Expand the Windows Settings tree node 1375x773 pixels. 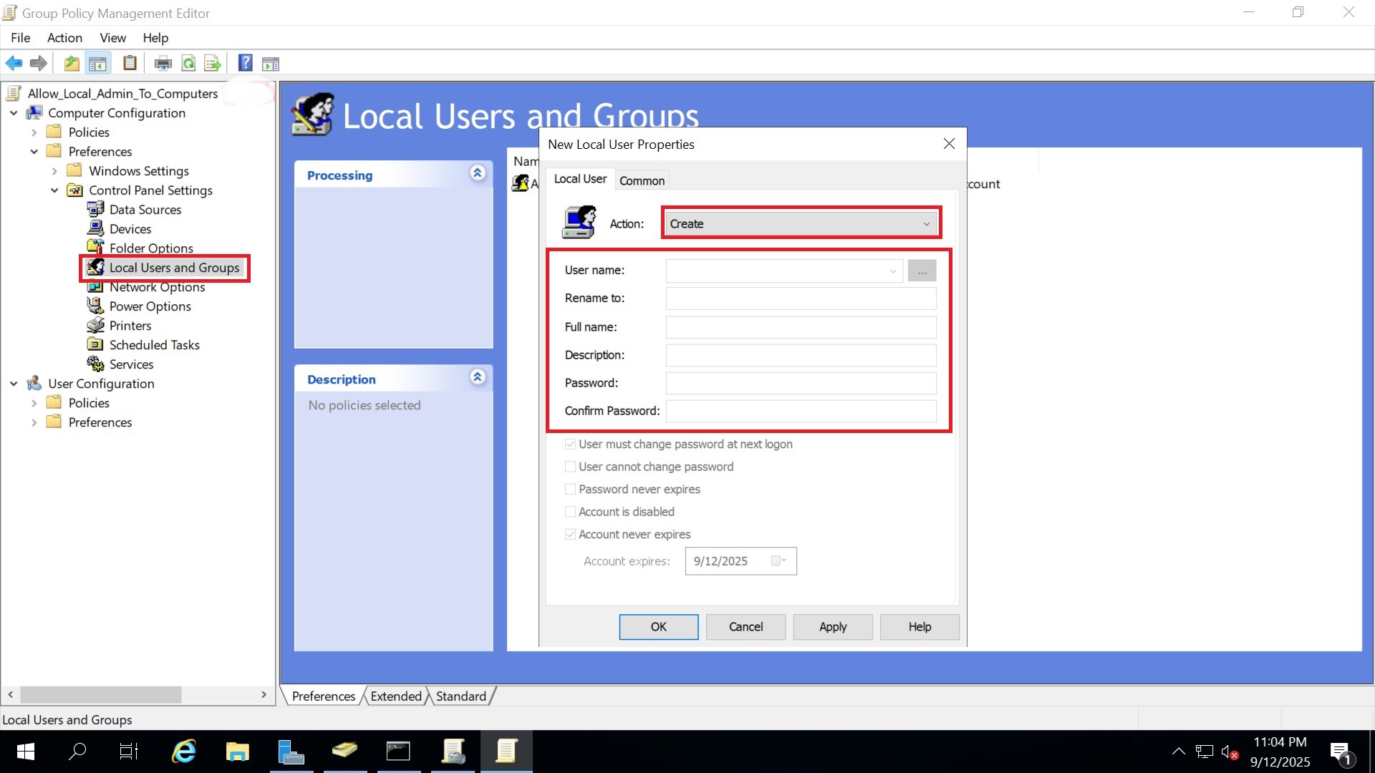(54, 170)
